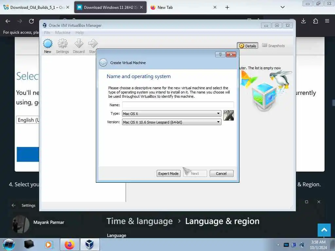Open the list all tabs chevron

282,7
